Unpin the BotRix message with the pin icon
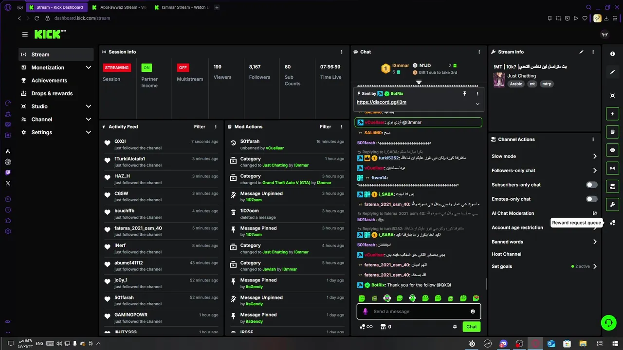Image resolution: width=623 pixels, height=350 pixels. (464, 93)
